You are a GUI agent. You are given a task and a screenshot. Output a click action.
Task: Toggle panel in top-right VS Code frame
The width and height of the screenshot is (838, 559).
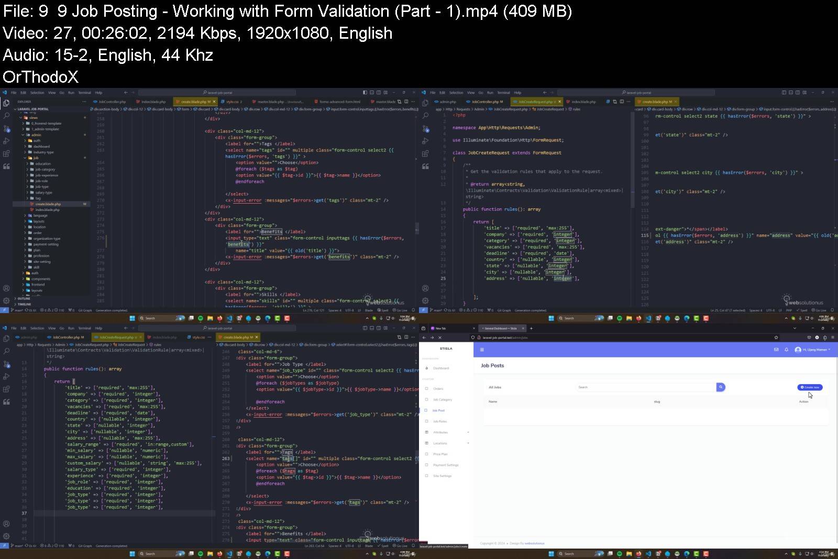(791, 93)
